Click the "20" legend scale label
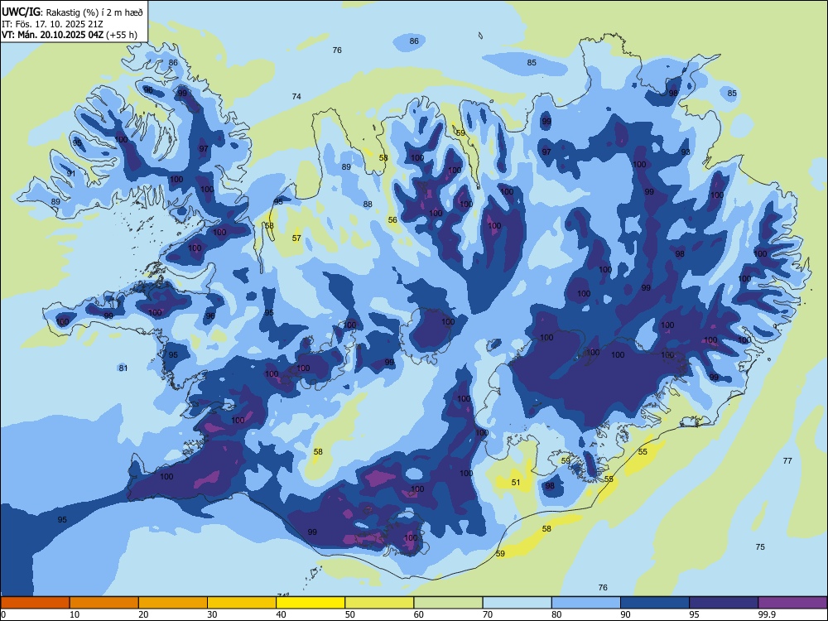828x621 pixels. click(143, 614)
